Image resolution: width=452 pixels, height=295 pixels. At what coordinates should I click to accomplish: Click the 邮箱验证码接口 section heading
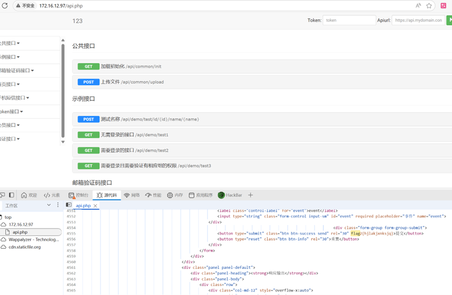(92, 183)
